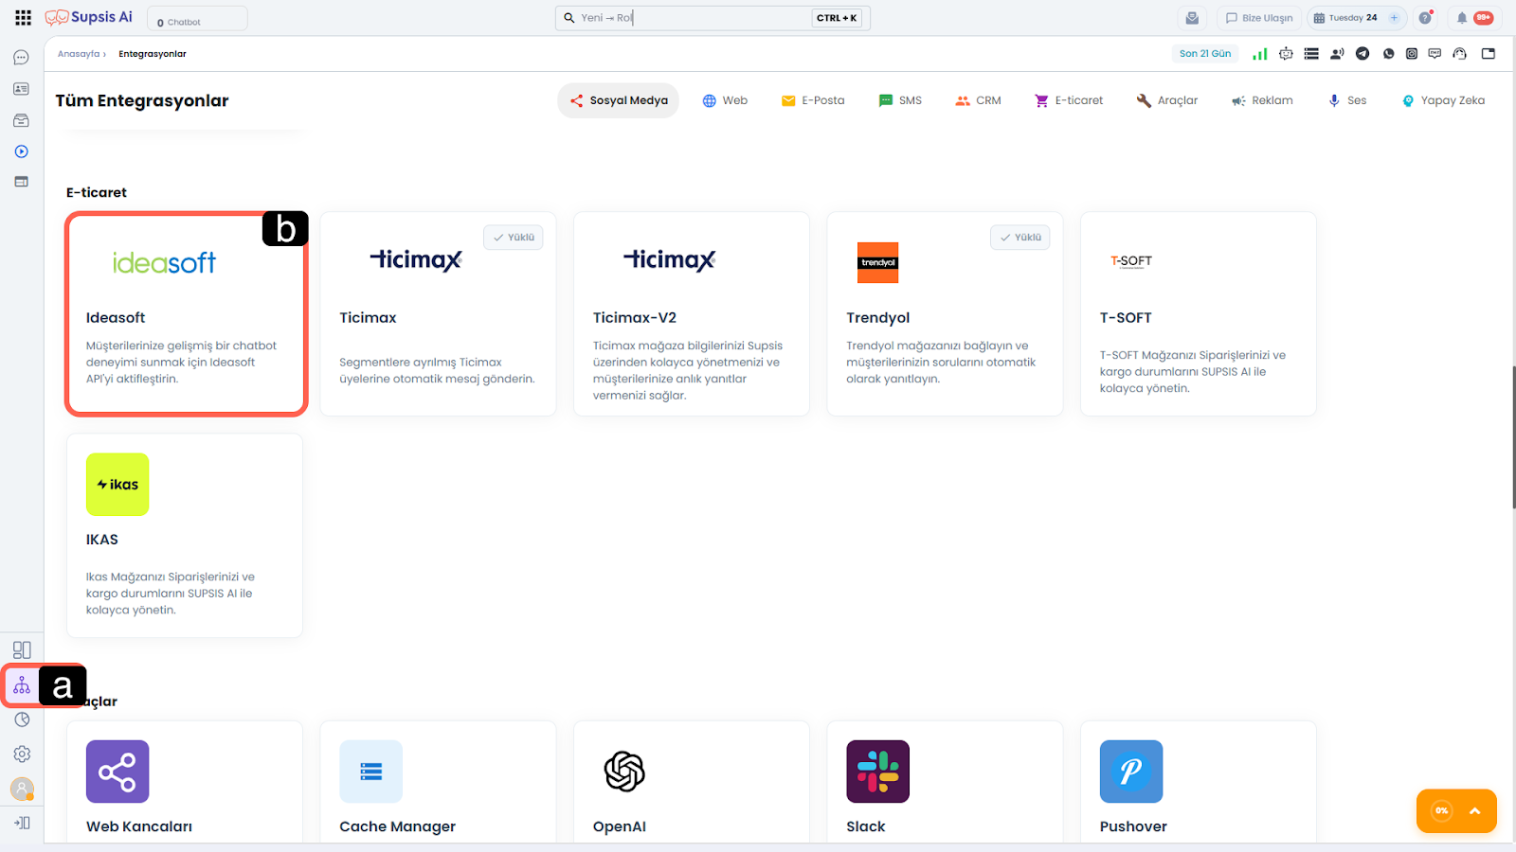The image size is (1516, 852).
Task: Open the Trendyol integration card
Action: pyautogui.click(x=944, y=314)
